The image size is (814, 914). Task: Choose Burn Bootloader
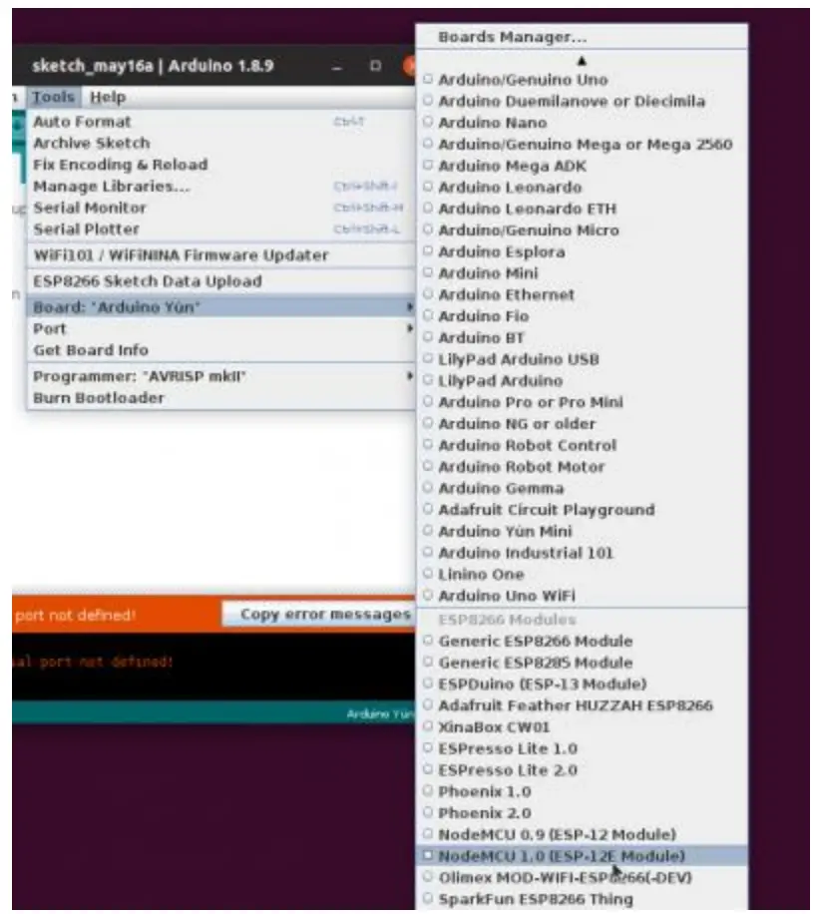click(220, 398)
